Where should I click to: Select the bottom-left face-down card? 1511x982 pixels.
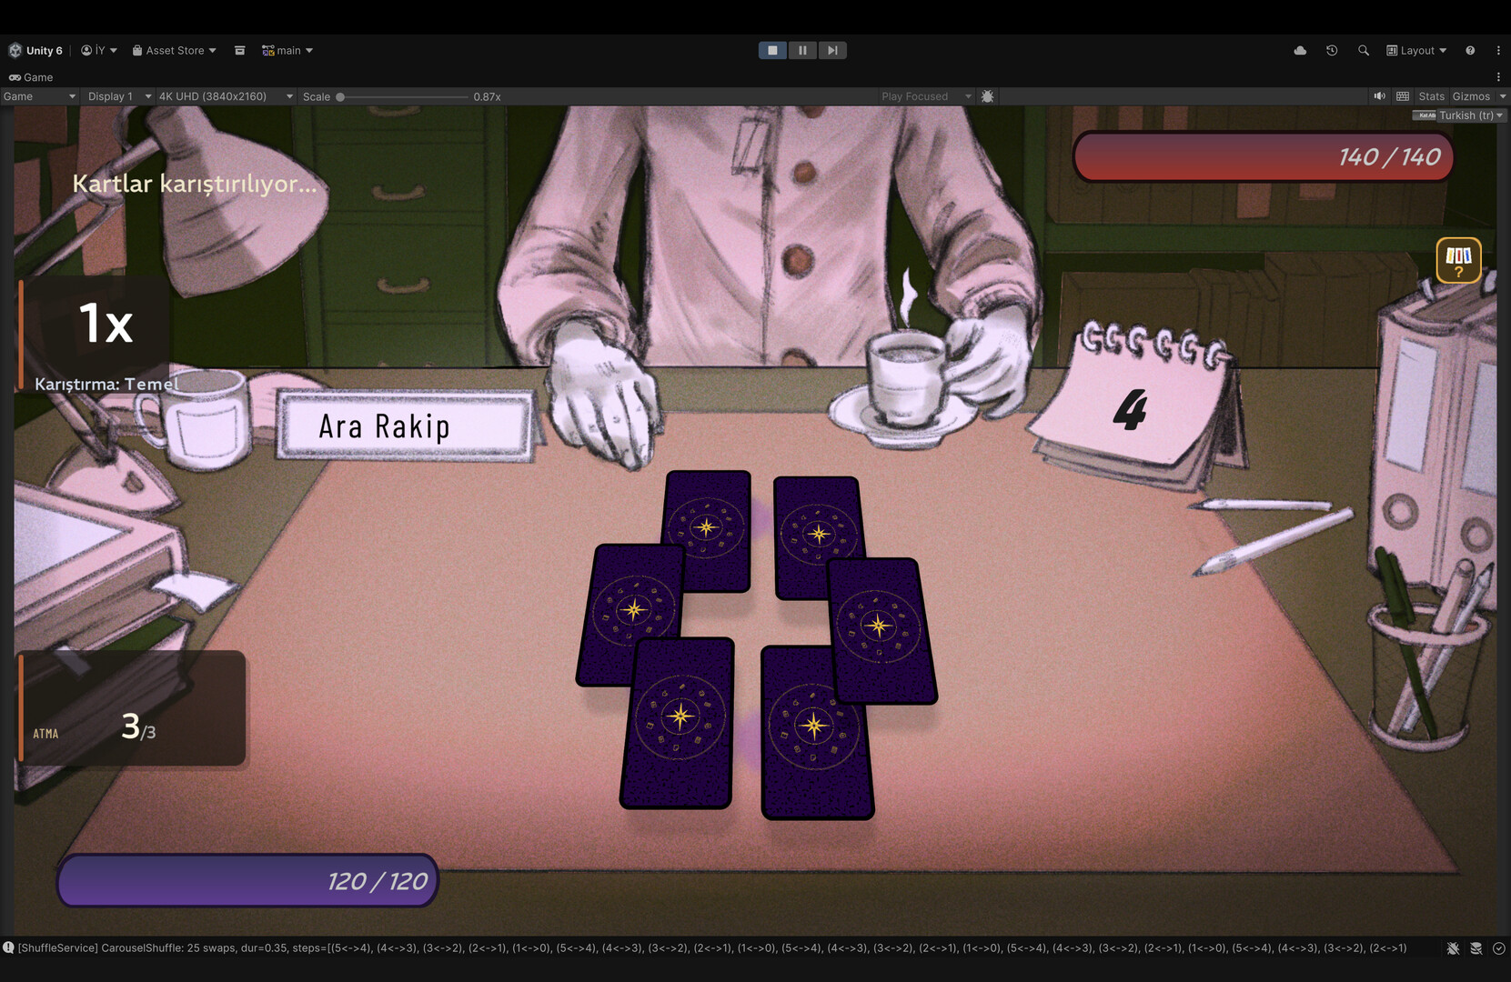[x=678, y=724]
